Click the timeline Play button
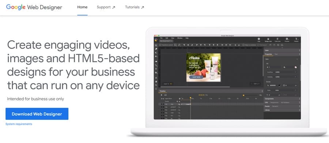 [162, 95]
